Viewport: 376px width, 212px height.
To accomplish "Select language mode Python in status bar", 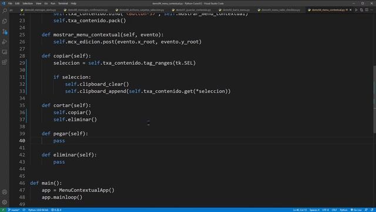I will 343,210.
